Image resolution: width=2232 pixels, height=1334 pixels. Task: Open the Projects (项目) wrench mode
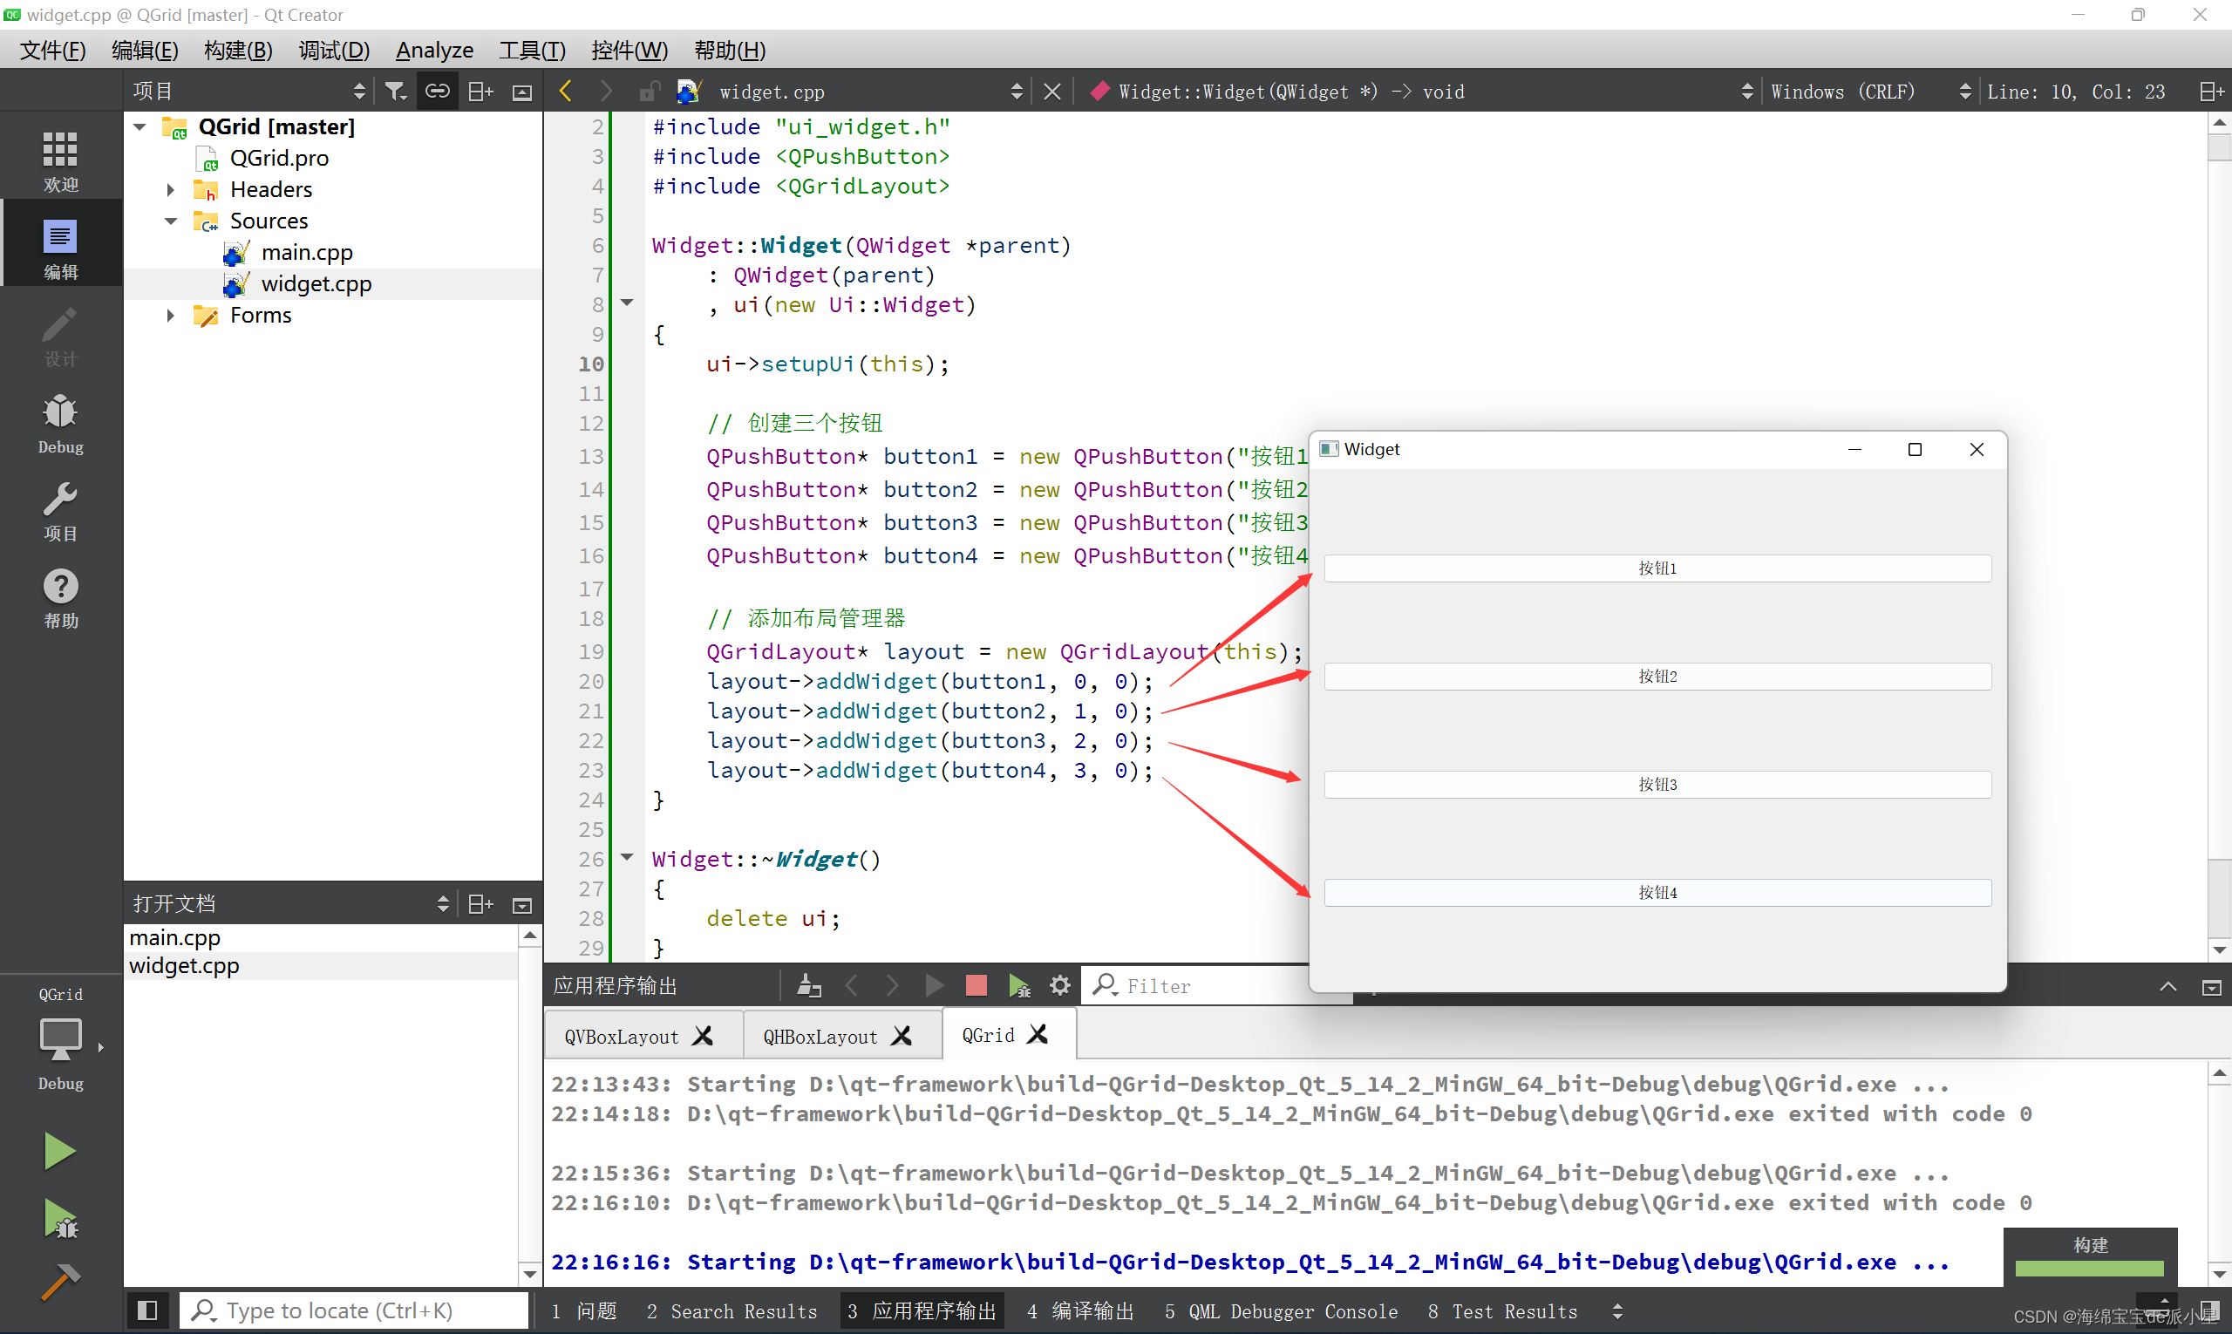tap(60, 511)
